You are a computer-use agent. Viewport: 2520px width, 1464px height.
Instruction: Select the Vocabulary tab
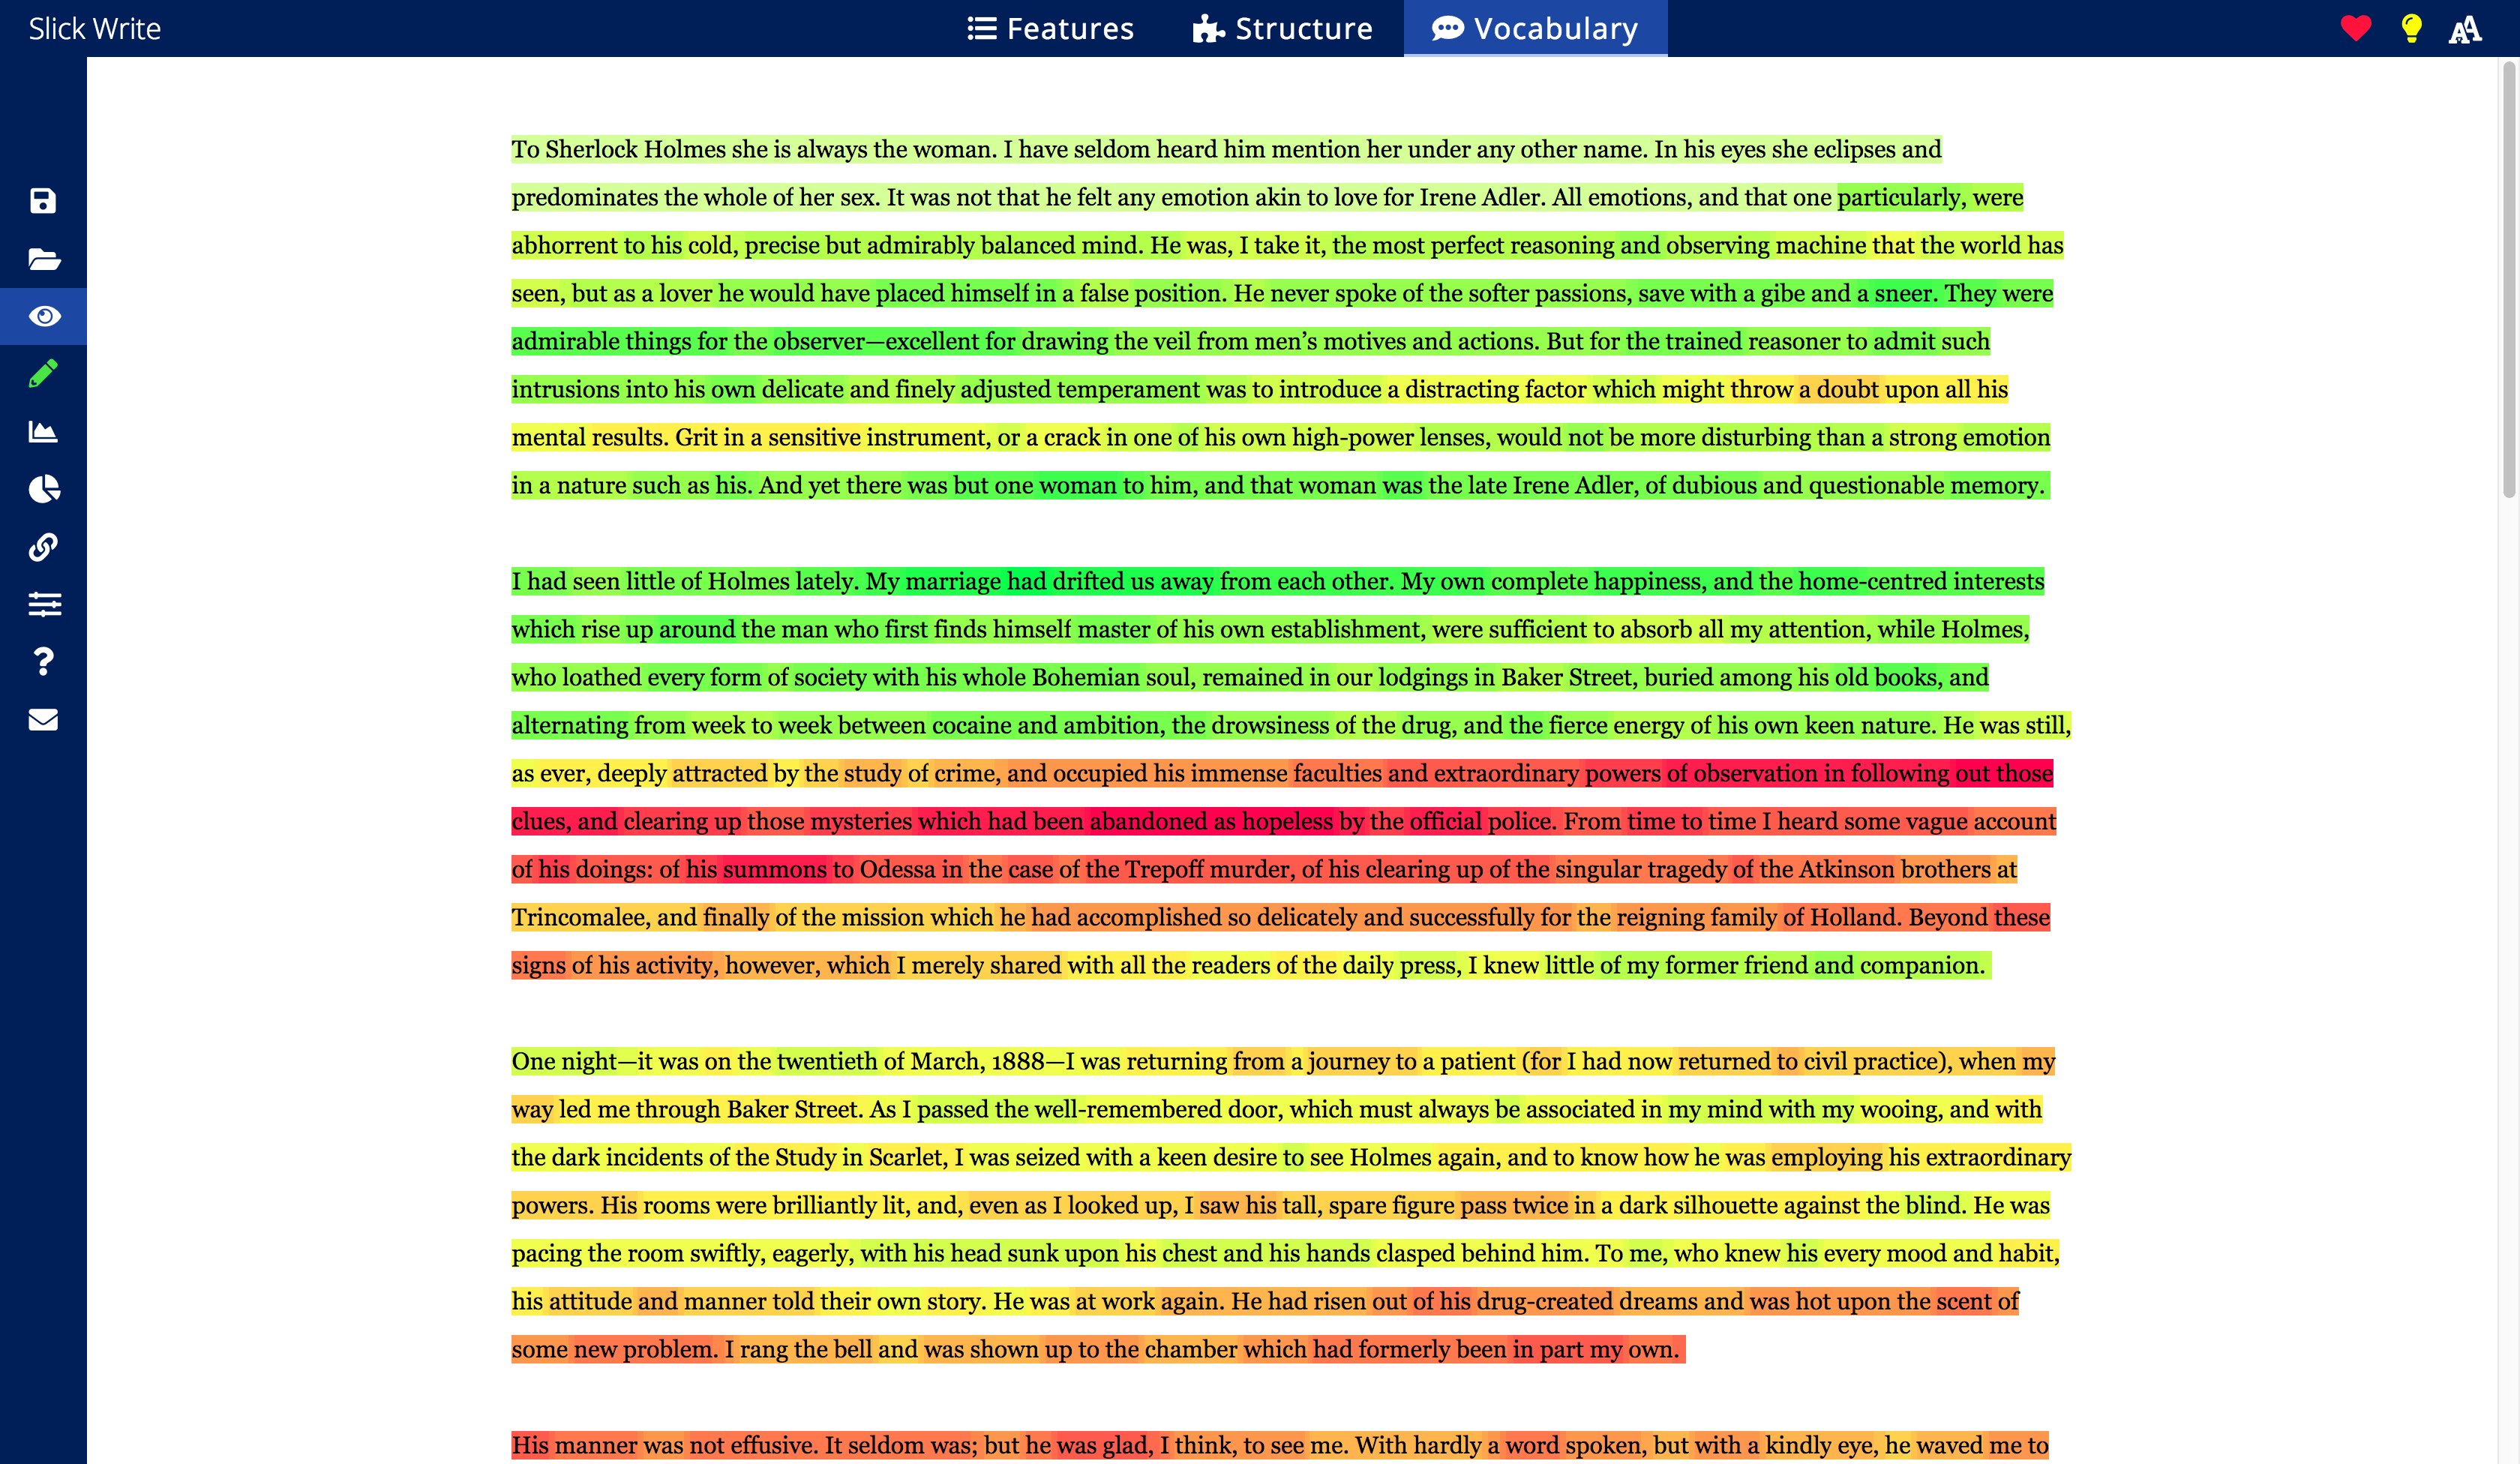point(1535,28)
